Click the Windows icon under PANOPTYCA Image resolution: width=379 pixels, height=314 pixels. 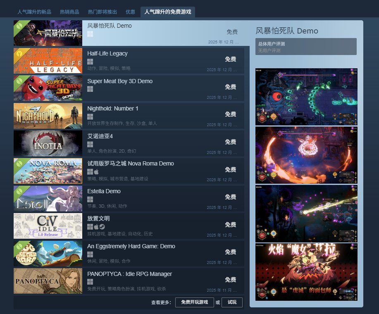[90, 282]
